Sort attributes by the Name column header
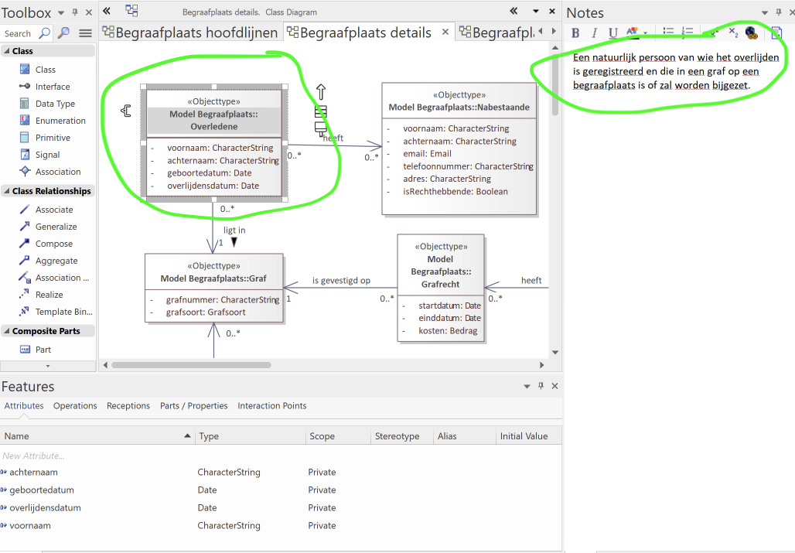This screenshot has height=553, width=795. (x=97, y=436)
